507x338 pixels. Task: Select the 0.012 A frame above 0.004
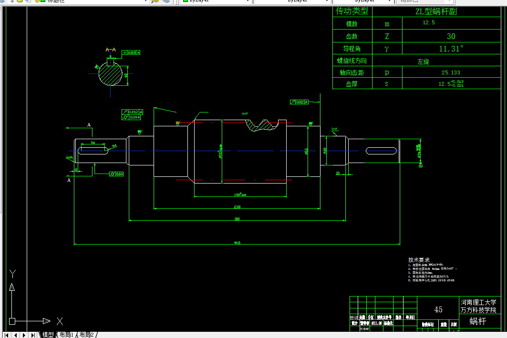(132, 112)
